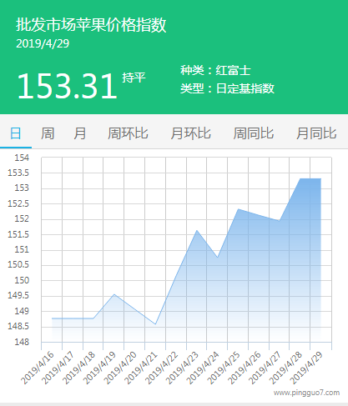
Task: Click the chart point at 2019/4/27
Action: (x=280, y=221)
